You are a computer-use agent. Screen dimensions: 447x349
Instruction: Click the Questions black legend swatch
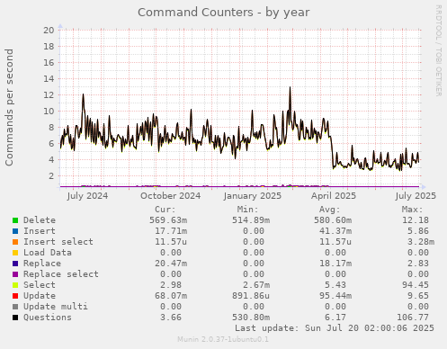(x=15, y=318)
